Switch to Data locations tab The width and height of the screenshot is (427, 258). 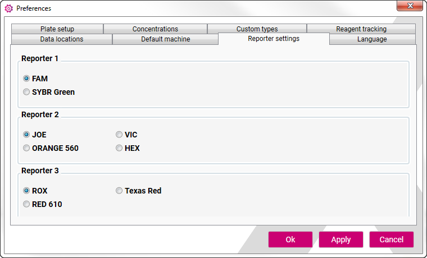(62, 39)
